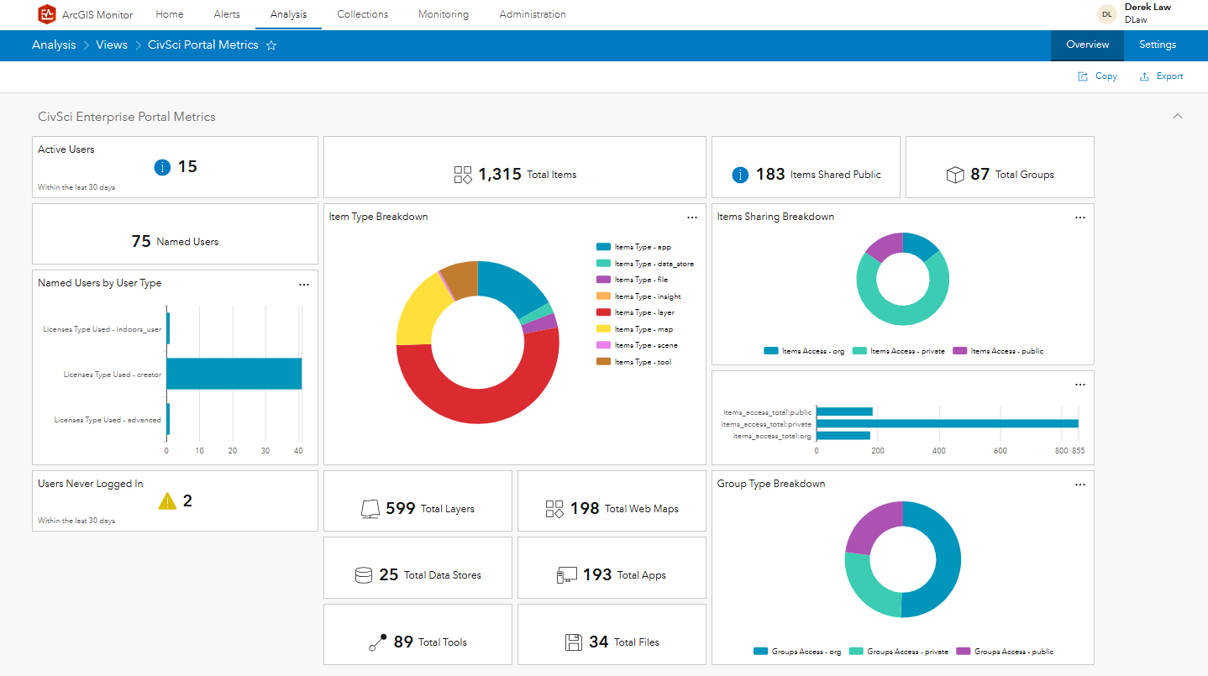1208x676 pixels.
Task: Click the Copy button
Action: pyautogui.click(x=1098, y=76)
